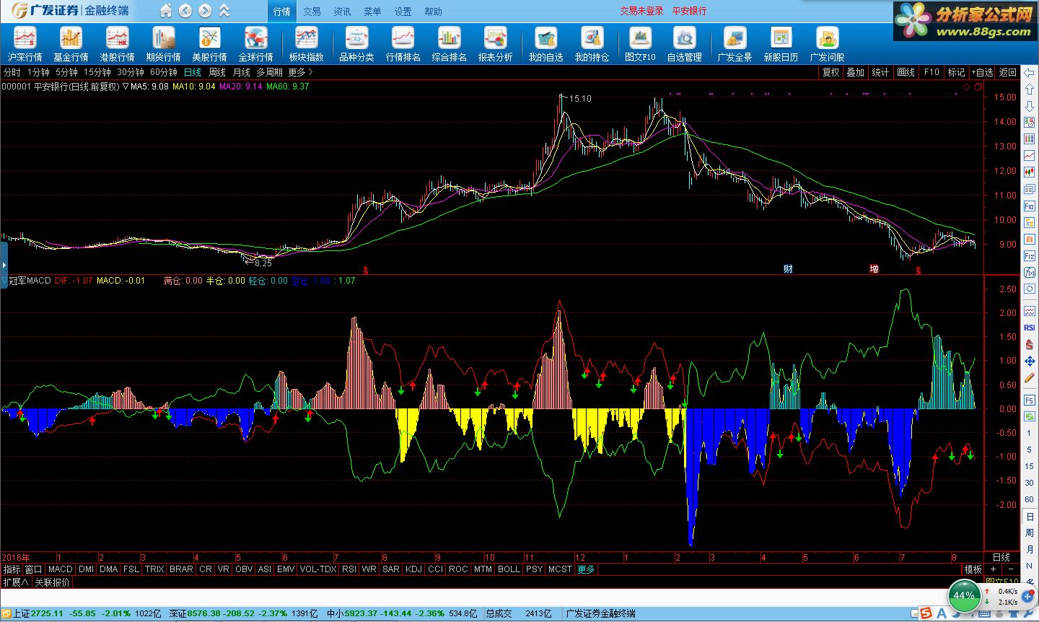This screenshot has height=622, width=1039.
Task: Open 新股日历 IPO calendar icon
Action: click(x=781, y=44)
